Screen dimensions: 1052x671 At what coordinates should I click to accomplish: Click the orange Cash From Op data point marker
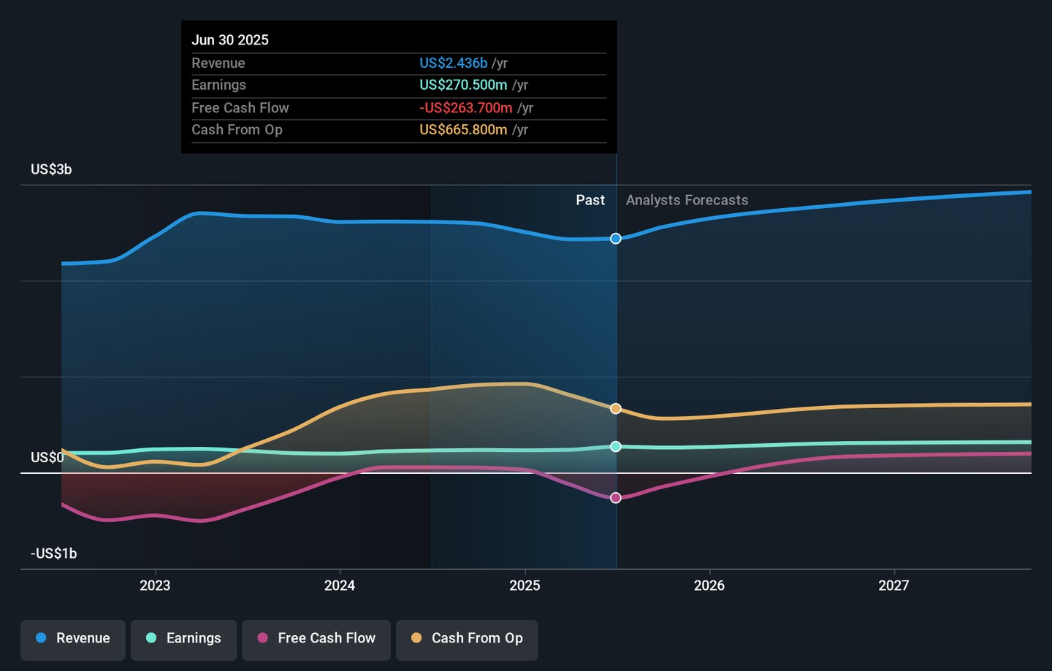click(616, 409)
